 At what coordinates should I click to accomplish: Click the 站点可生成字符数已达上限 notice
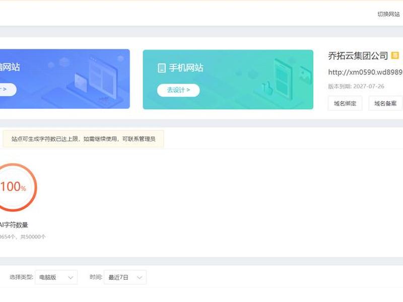(83, 139)
